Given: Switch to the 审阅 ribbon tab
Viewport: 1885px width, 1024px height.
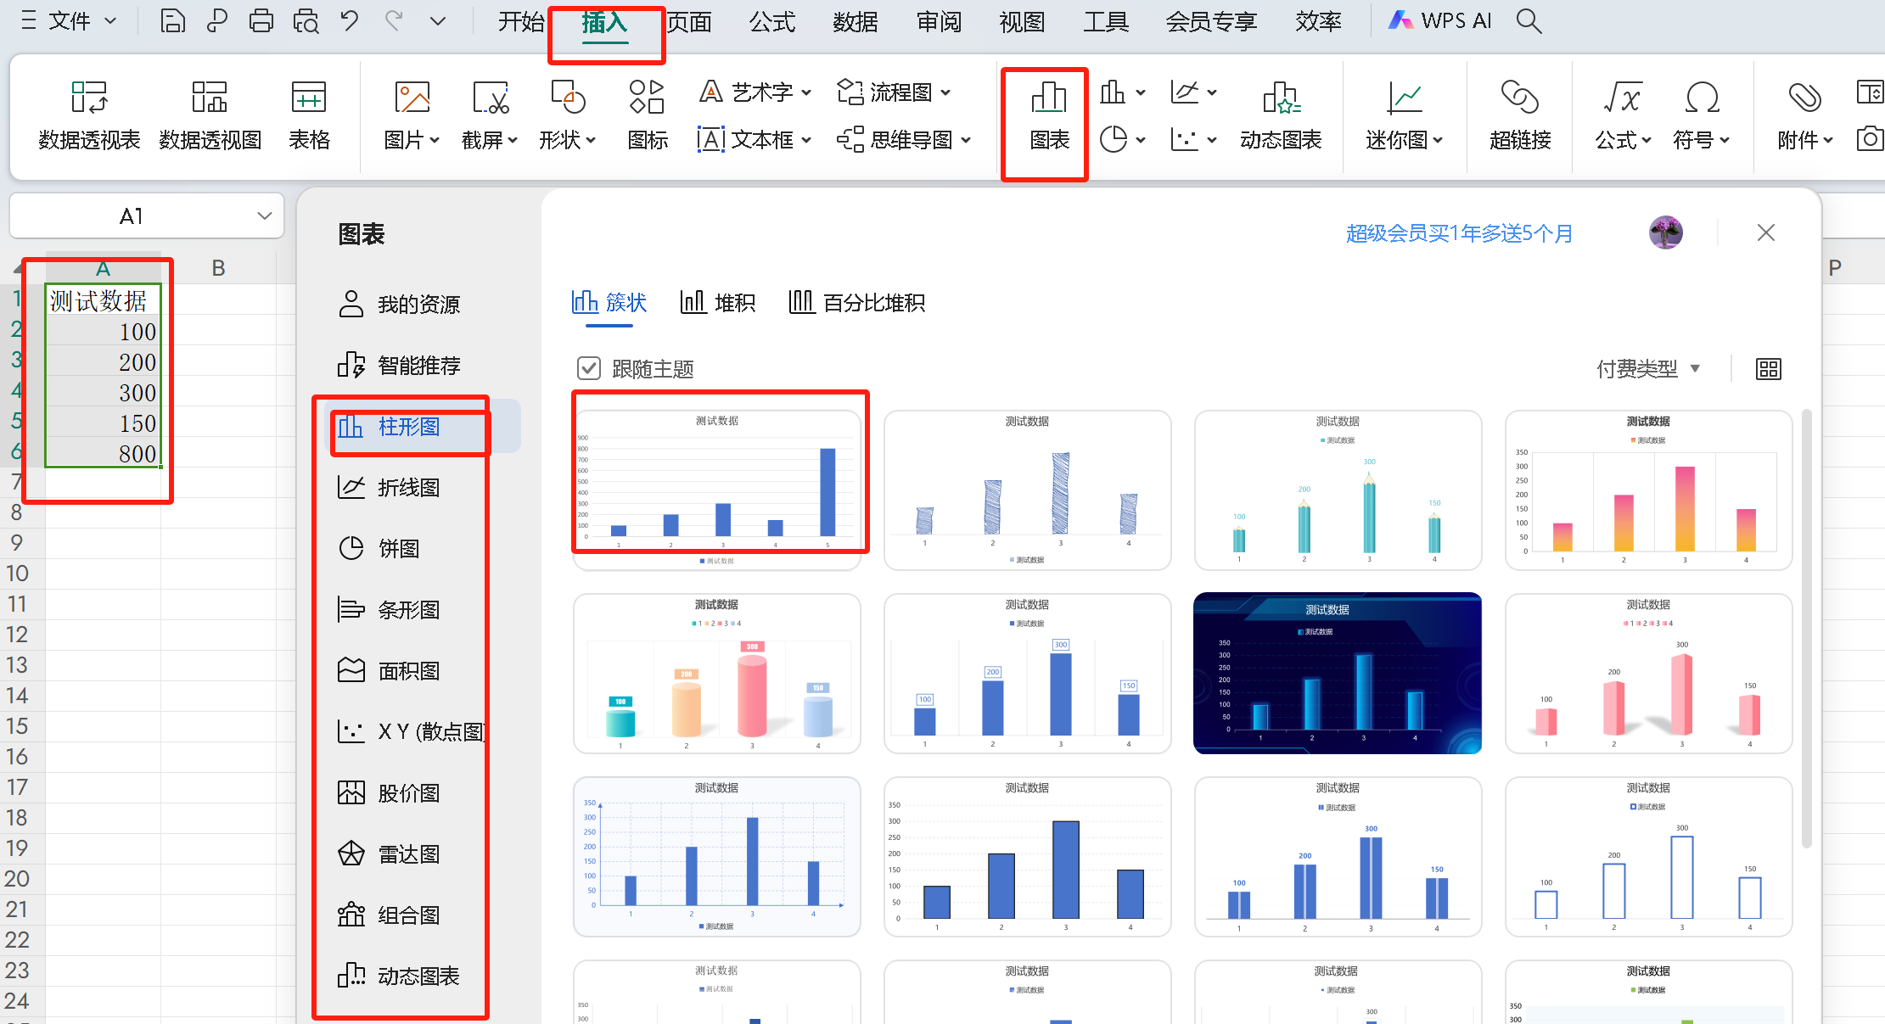Looking at the screenshot, I should pos(939,20).
